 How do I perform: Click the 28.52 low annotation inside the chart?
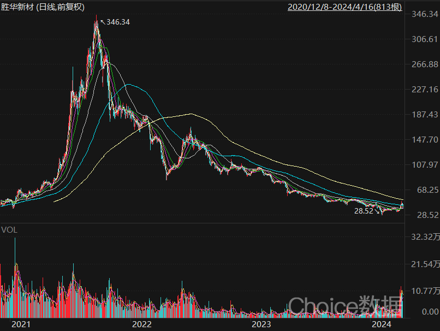tap(363, 210)
